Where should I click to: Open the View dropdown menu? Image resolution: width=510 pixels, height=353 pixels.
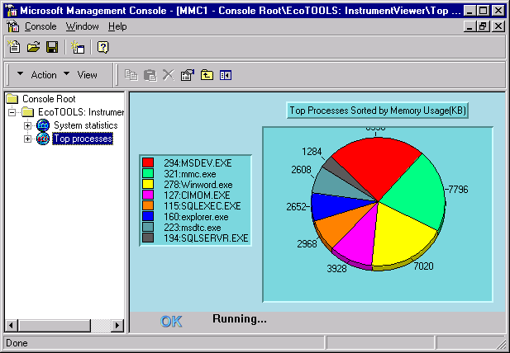[81, 75]
